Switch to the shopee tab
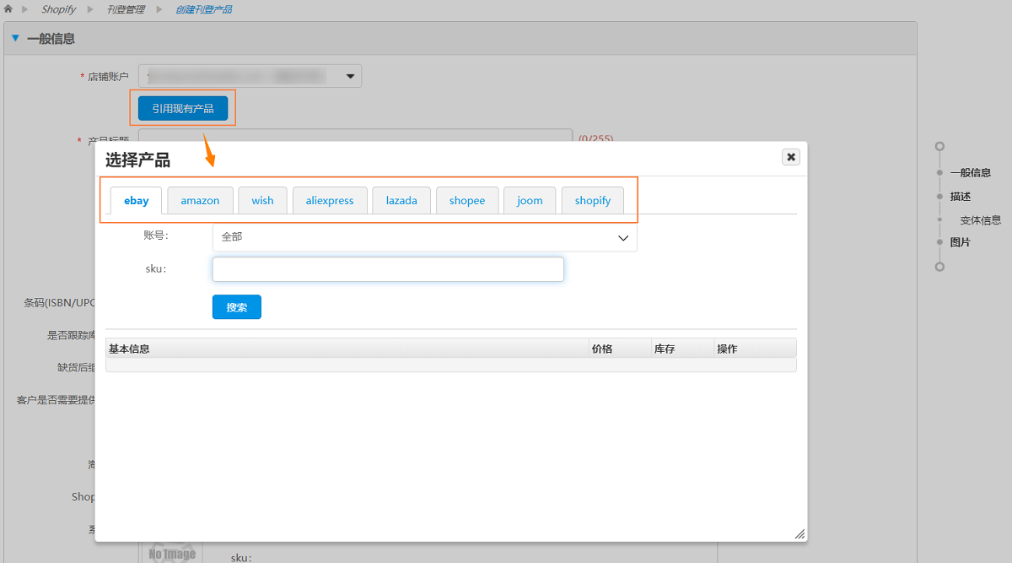Image resolution: width=1012 pixels, height=563 pixels. (467, 201)
